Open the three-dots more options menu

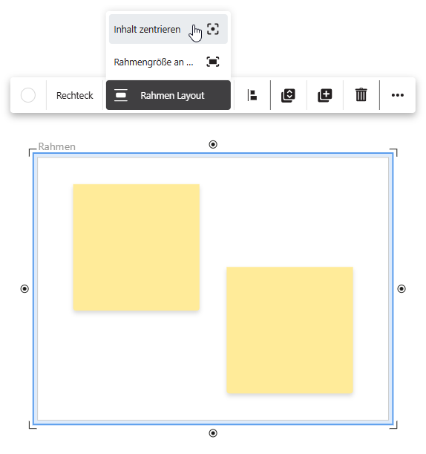point(398,95)
